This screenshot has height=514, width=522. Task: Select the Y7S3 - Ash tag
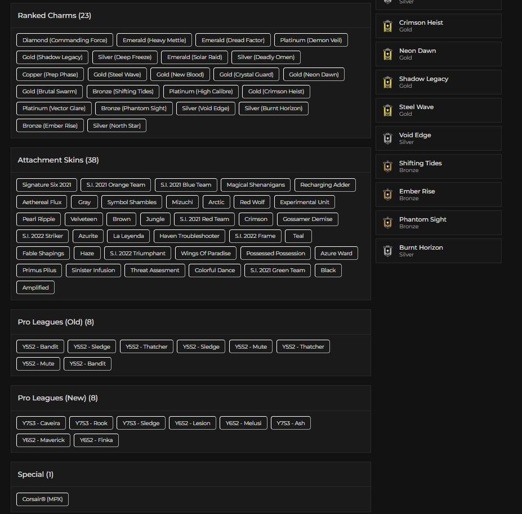pos(291,423)
